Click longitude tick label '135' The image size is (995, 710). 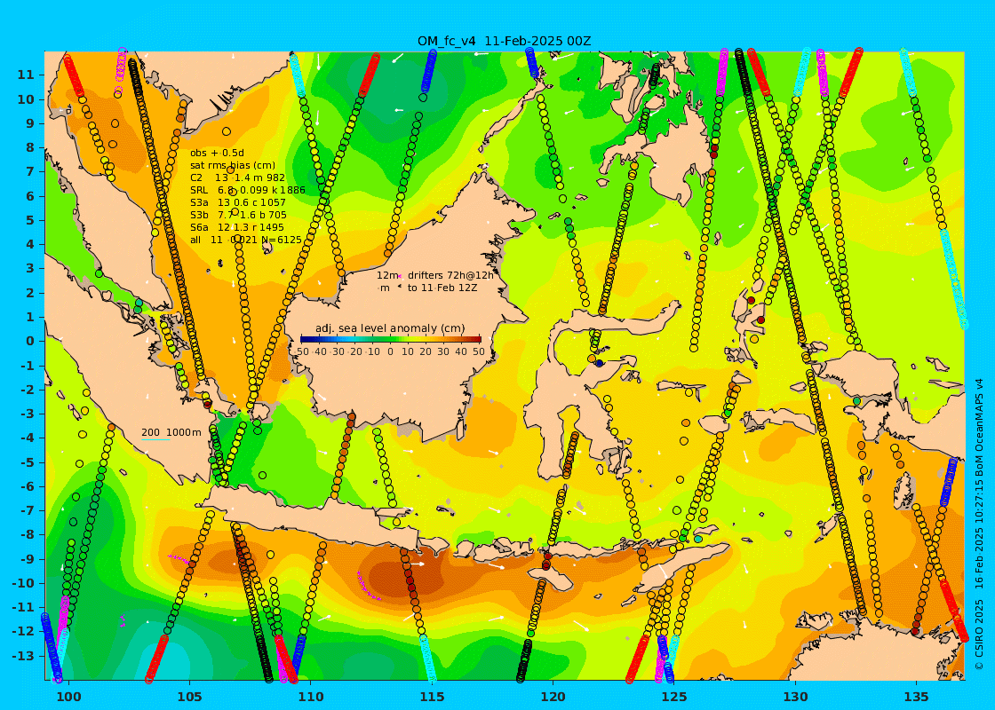(916, 697)
